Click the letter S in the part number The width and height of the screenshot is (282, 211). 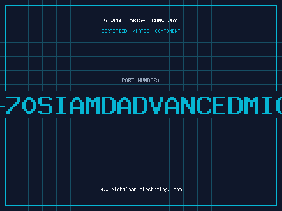click(45, 105)
